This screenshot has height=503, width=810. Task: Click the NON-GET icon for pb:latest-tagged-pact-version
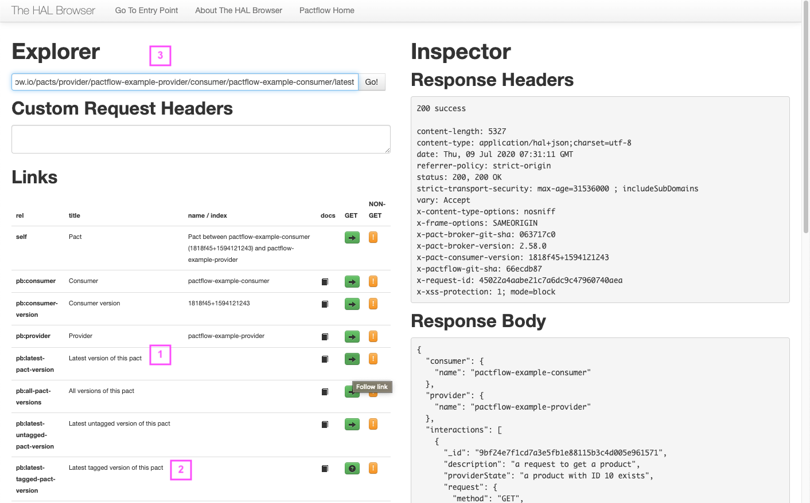(373, 468)
